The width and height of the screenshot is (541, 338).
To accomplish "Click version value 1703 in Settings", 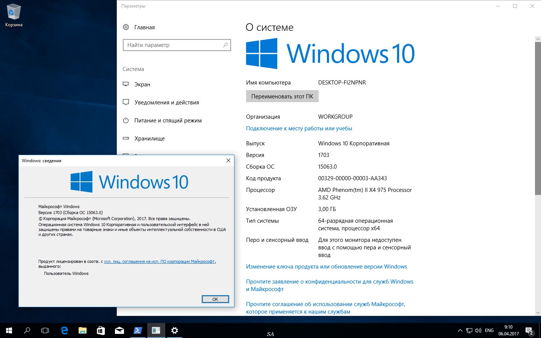I will tap(323, 155).
